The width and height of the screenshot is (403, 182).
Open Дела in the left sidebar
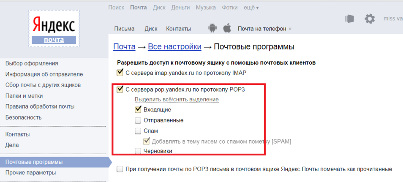point(12,145)
